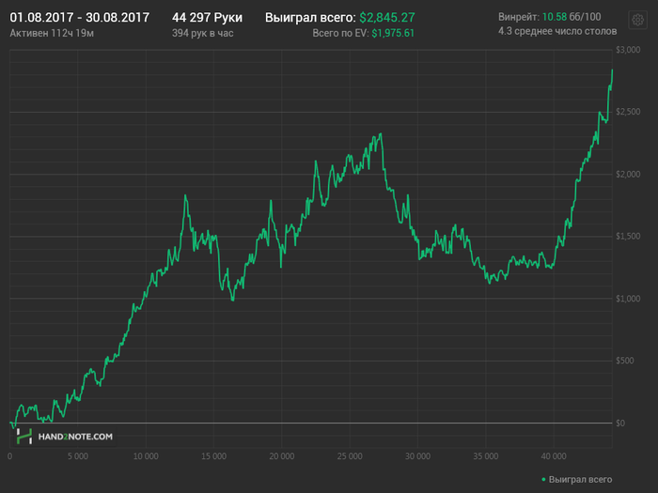The width and height of the screenshot is (658, 493).
Task: Click the $2,000 y-axis label
Action: tap(628, 174)
